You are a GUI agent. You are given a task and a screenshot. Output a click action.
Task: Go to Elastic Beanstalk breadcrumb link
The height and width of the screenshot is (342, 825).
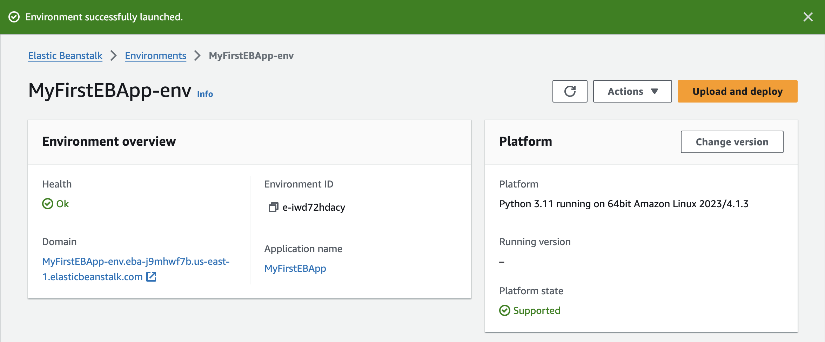tap(65, 55)
